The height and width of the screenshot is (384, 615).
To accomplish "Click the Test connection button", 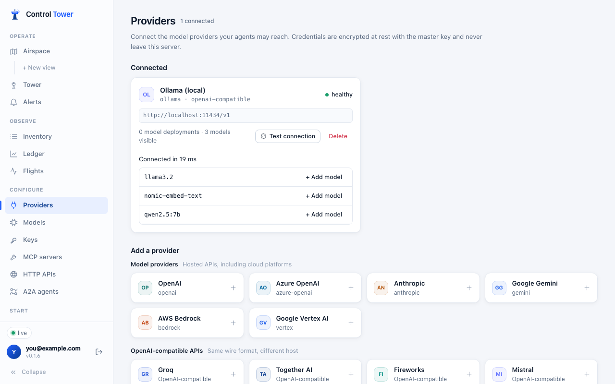I will click(x=288, y=136).
